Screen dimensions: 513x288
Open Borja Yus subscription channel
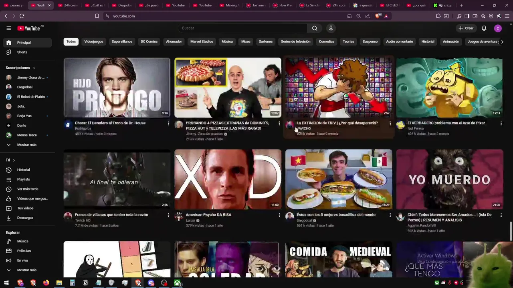28,116
